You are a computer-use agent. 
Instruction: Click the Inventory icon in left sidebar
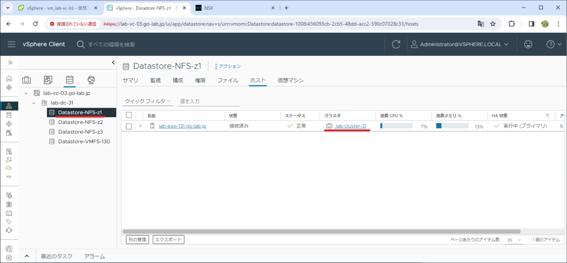[9, 106]
